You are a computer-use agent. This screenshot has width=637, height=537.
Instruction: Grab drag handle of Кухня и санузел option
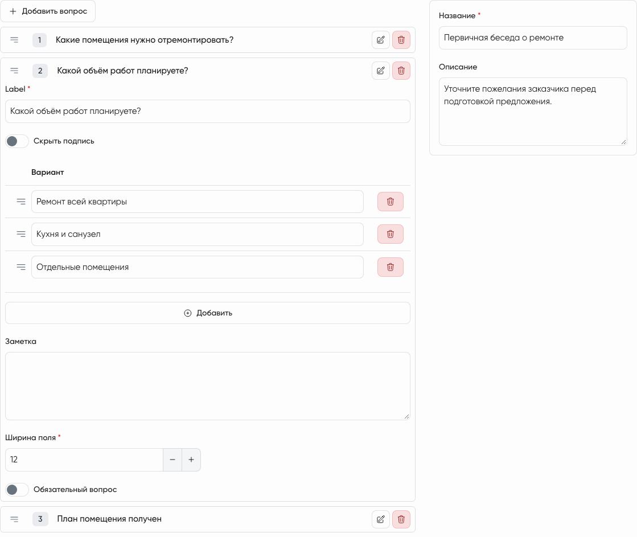21,234
